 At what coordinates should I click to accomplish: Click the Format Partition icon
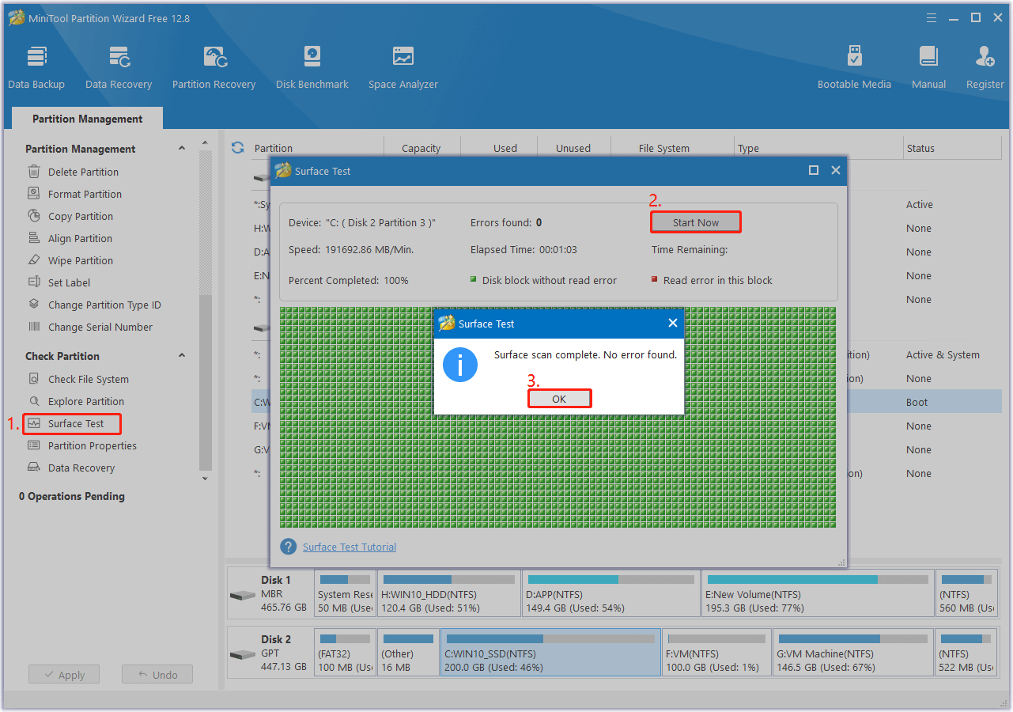point(34,194)
